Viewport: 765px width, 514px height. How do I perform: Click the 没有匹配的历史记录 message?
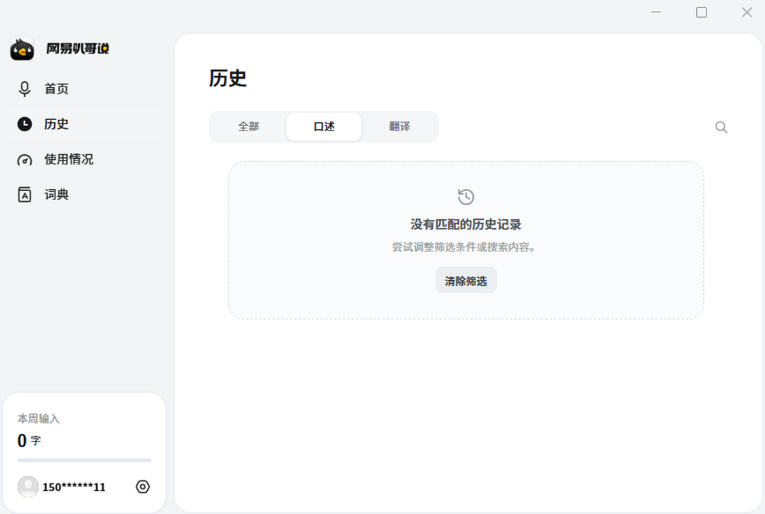pyautogui.click(x=466, y=224)
